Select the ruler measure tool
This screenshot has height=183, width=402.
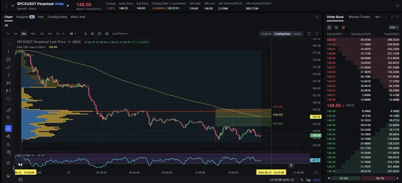[x=8, y=110]
